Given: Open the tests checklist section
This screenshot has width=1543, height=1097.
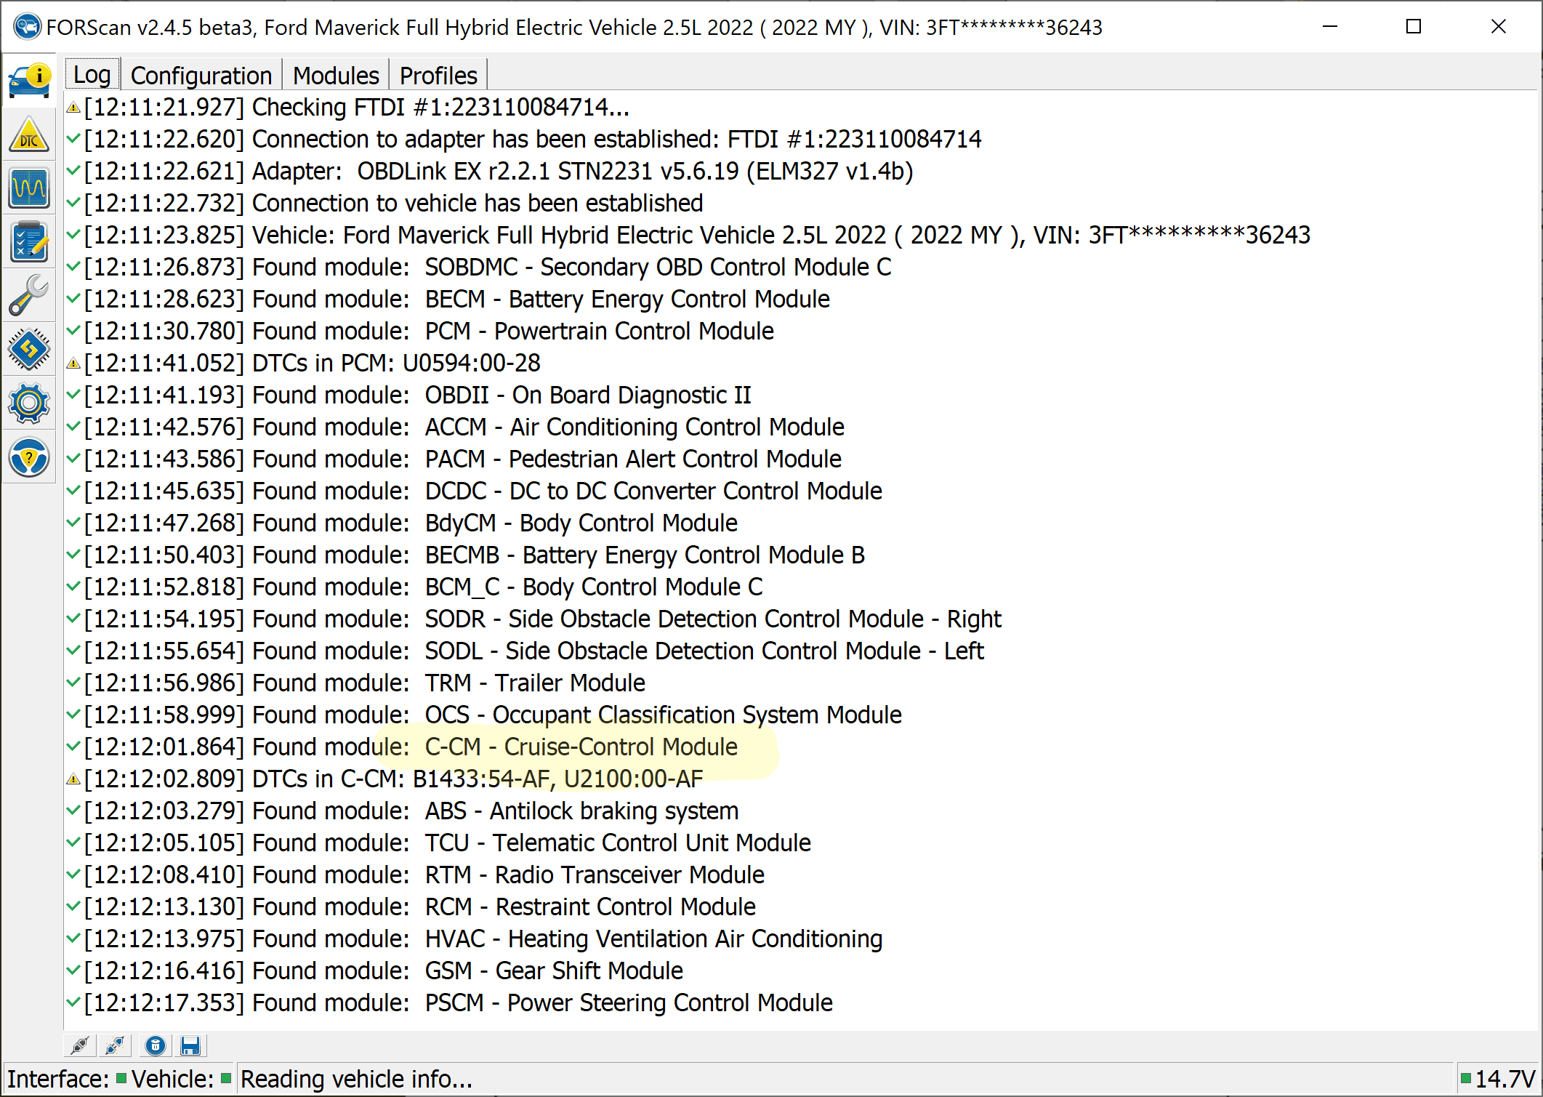Looking at the screenshot, I should 29,242.
